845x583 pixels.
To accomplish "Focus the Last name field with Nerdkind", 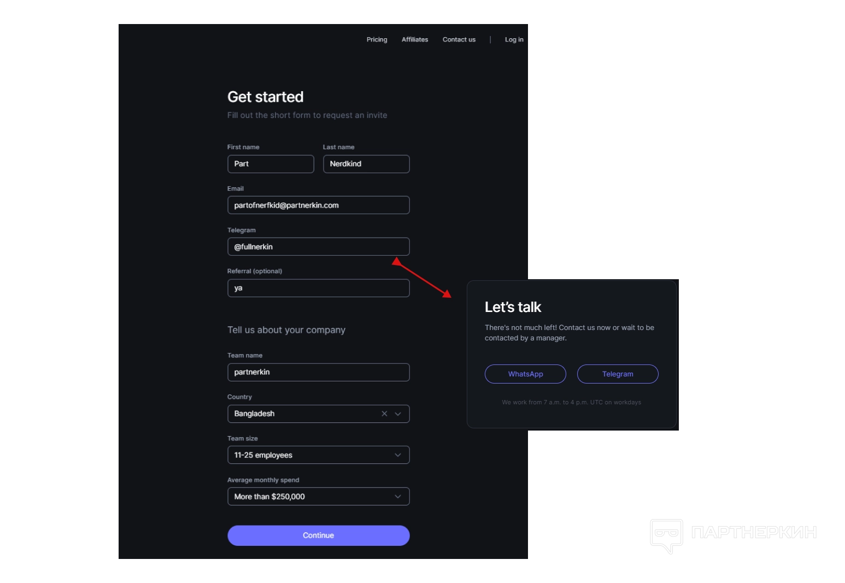I will pos(366,164).
